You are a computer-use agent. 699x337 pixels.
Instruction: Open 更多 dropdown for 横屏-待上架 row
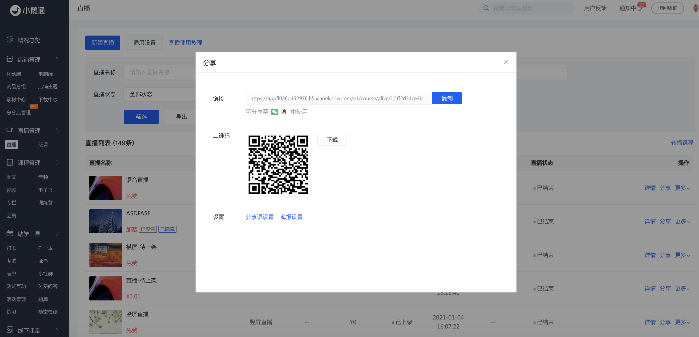point(682,255)
